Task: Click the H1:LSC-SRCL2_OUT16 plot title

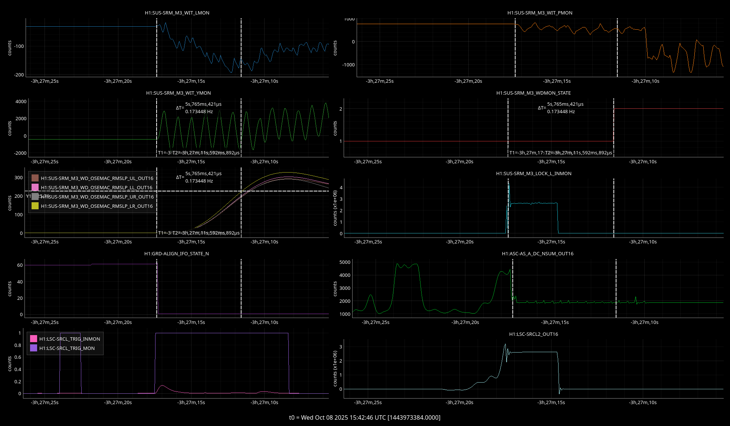Action: pyautogui.click(x=533, y=334)
